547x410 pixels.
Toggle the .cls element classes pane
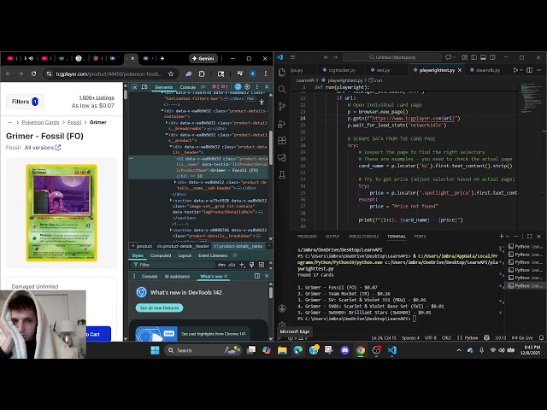coord(232,265)
